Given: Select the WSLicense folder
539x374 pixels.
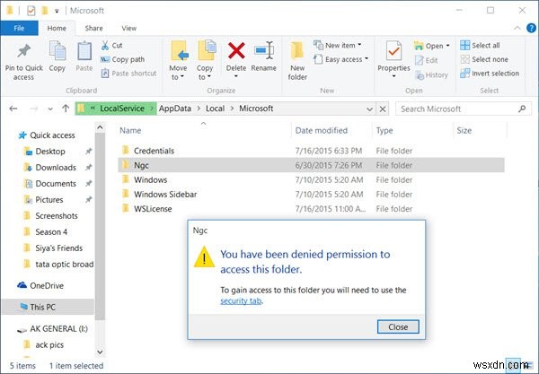Looking at the screenshot, I should click(311, 209).
